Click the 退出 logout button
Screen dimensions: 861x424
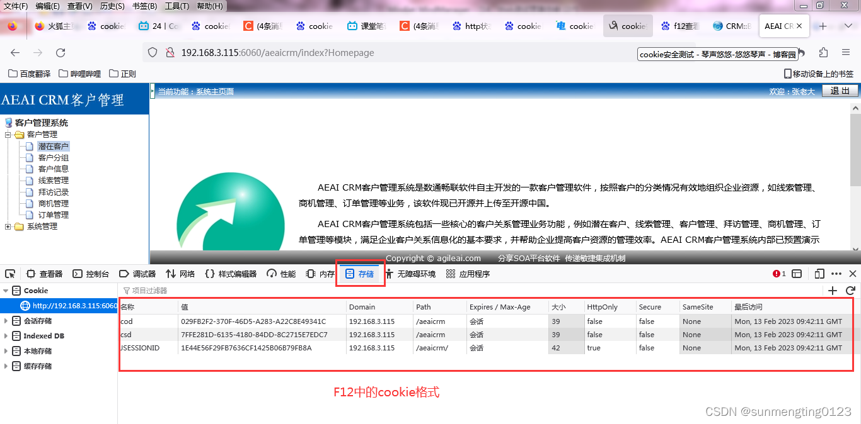(x=839, y=91)
